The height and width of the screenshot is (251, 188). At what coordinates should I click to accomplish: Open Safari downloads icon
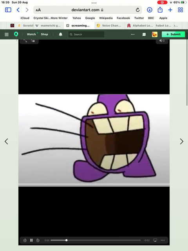[150, 10]
